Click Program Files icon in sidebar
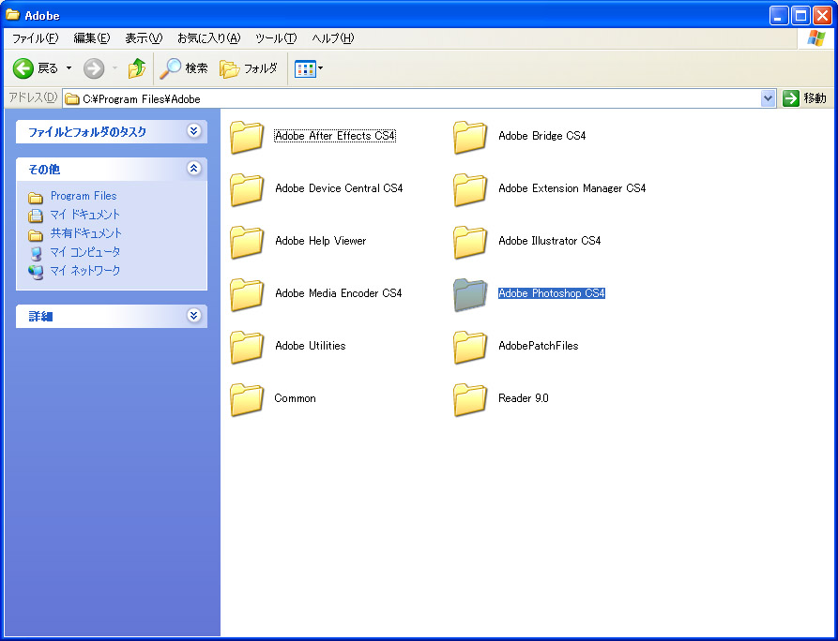 click(x=36, y=198)
